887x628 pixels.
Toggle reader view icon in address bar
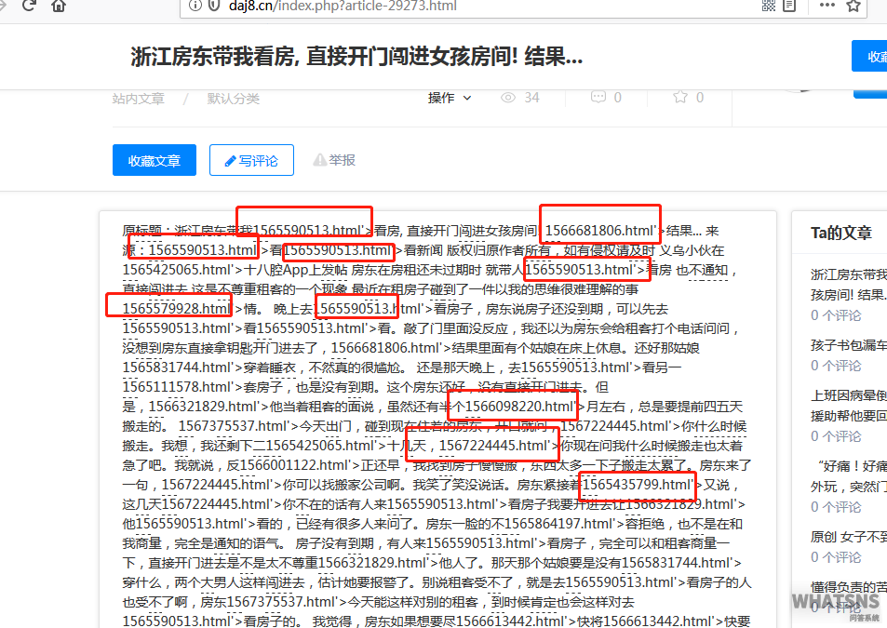[790, 6]
